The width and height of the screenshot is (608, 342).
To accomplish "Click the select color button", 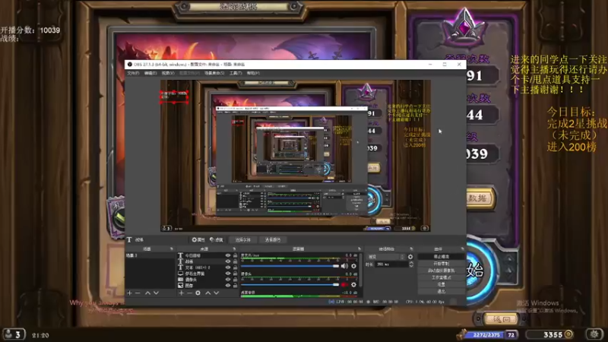I will (273, 239).
